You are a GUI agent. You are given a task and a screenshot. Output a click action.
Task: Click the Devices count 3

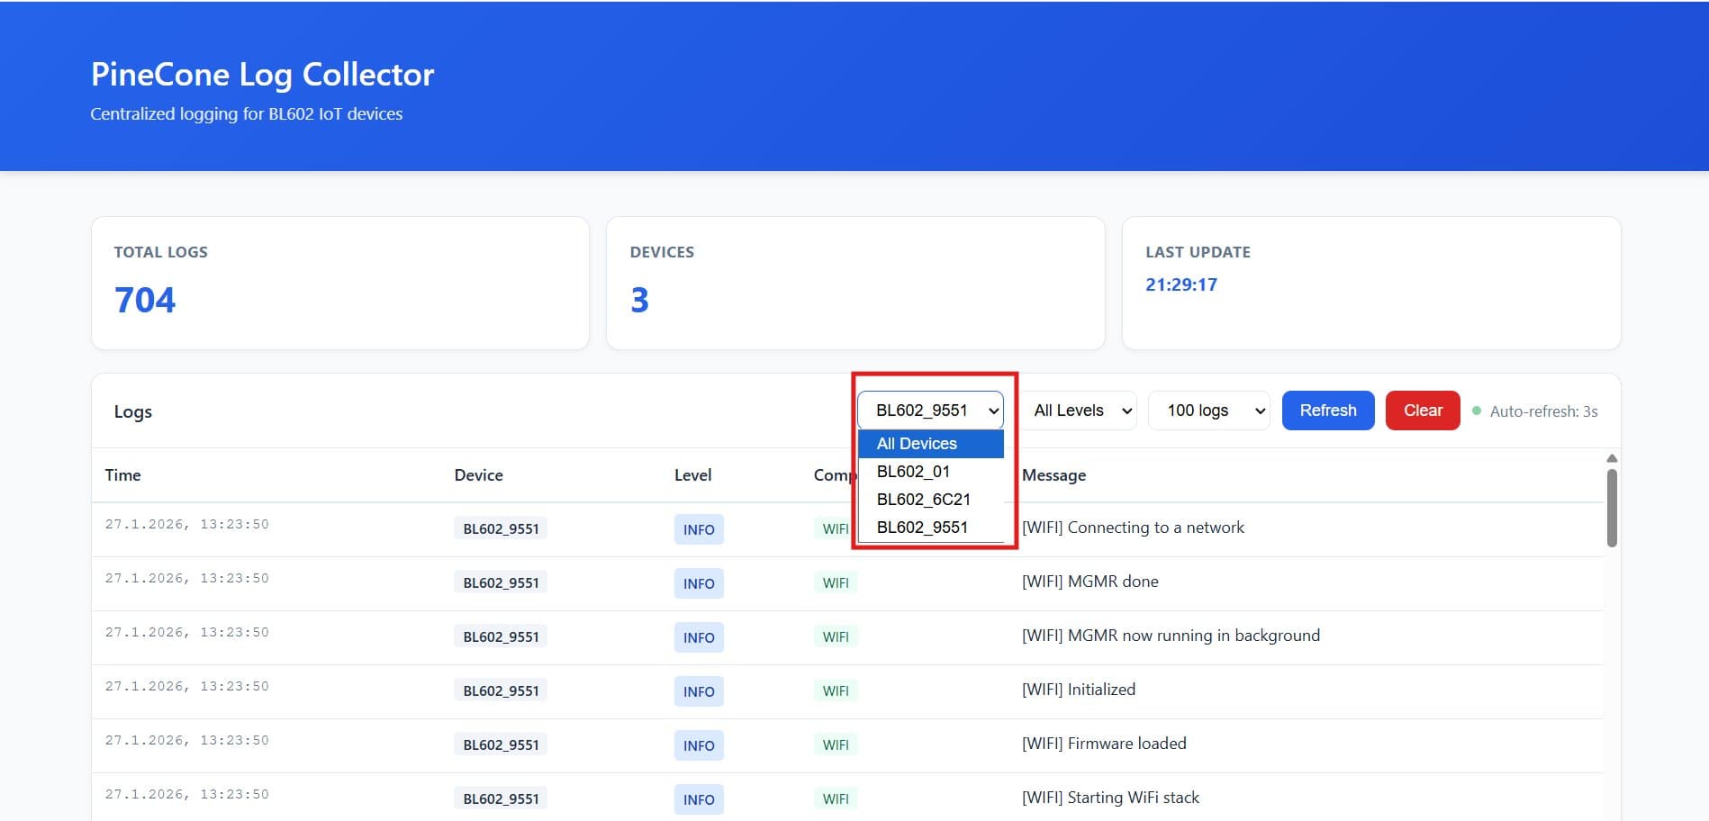(x=639, y=300)
